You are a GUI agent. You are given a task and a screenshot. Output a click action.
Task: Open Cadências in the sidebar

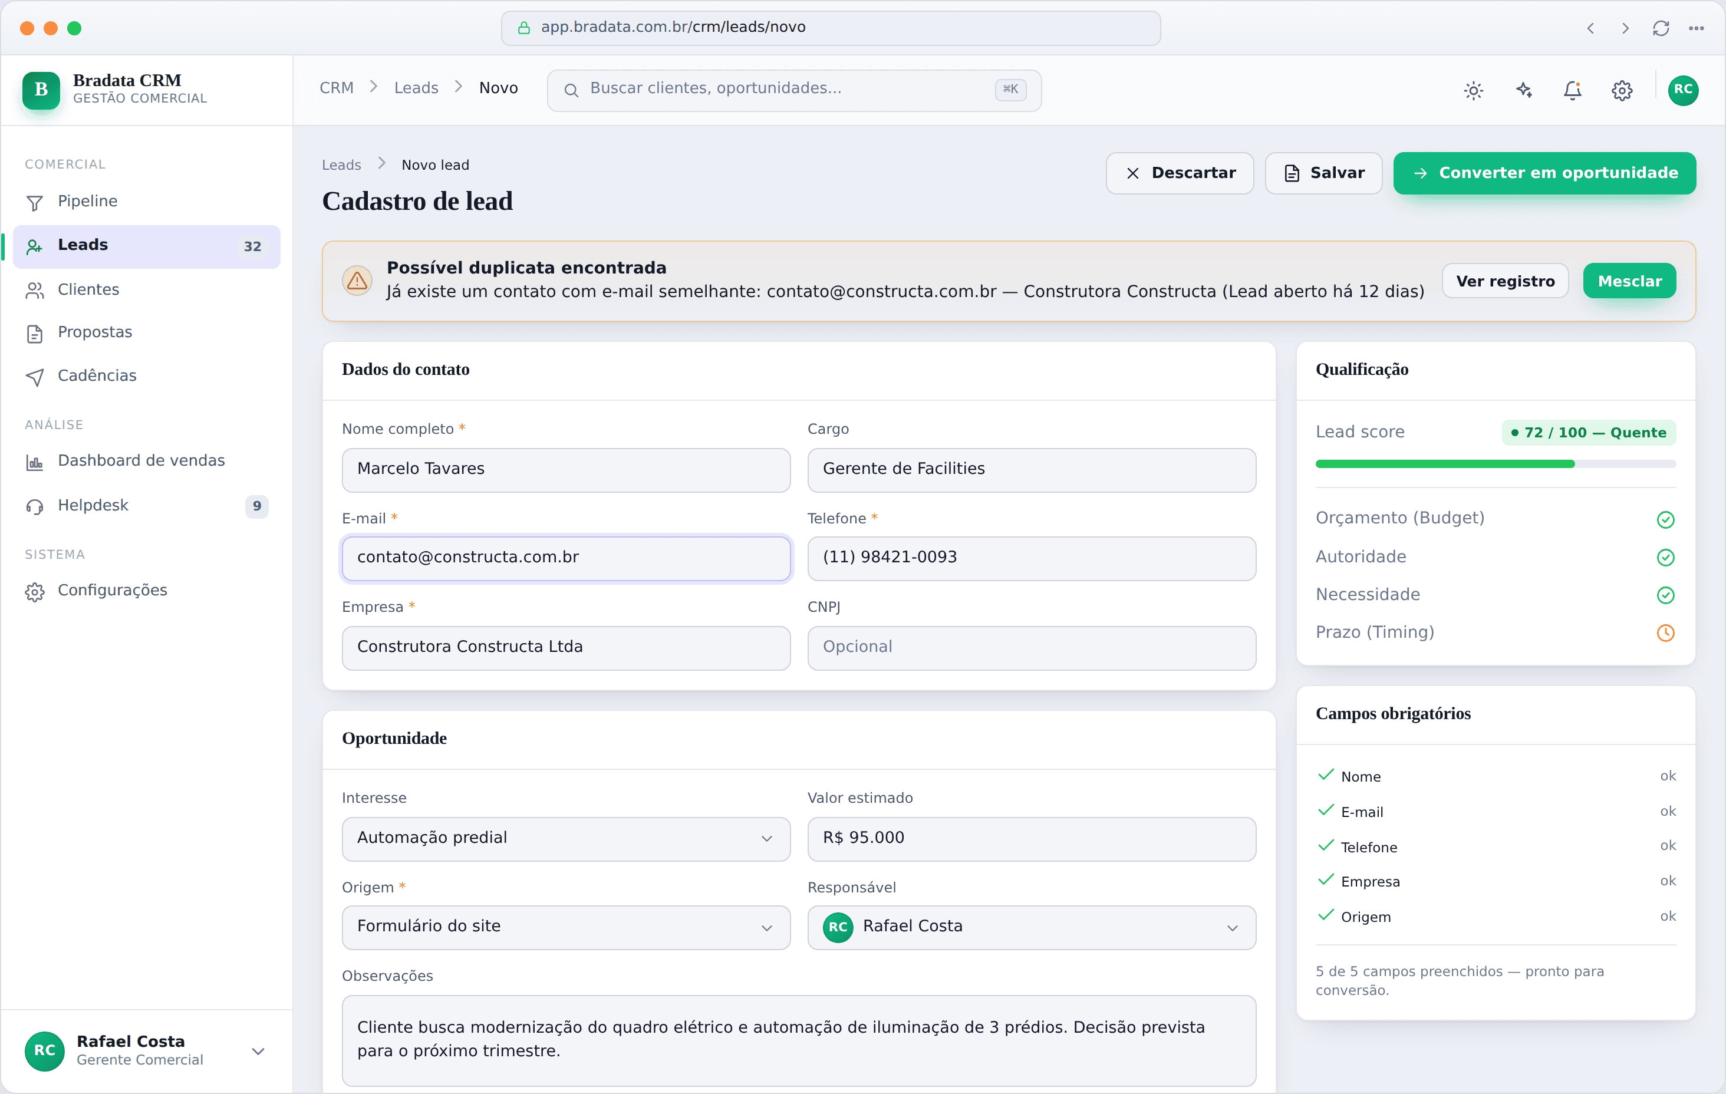pyautogui.click(x=146, y=377)
